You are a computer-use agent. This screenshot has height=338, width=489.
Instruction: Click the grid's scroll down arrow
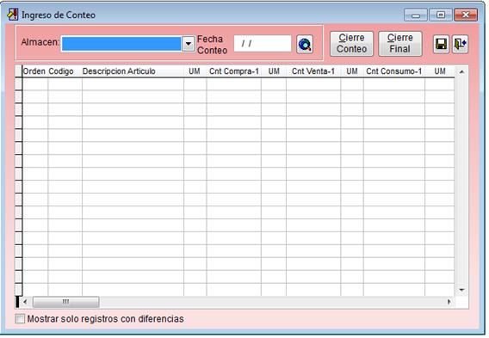[461, 290]
